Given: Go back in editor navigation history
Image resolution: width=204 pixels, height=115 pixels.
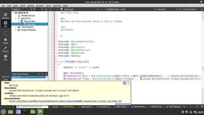Looking at the screenshot, I should pos(50,9).
